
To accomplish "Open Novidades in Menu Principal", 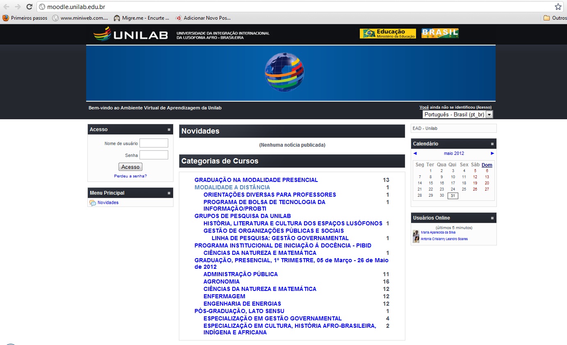I will point(108,203).
